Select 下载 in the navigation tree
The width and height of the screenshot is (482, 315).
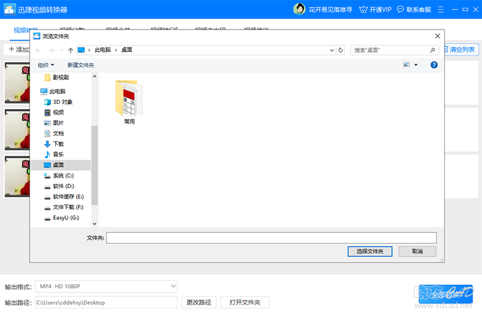58,144
